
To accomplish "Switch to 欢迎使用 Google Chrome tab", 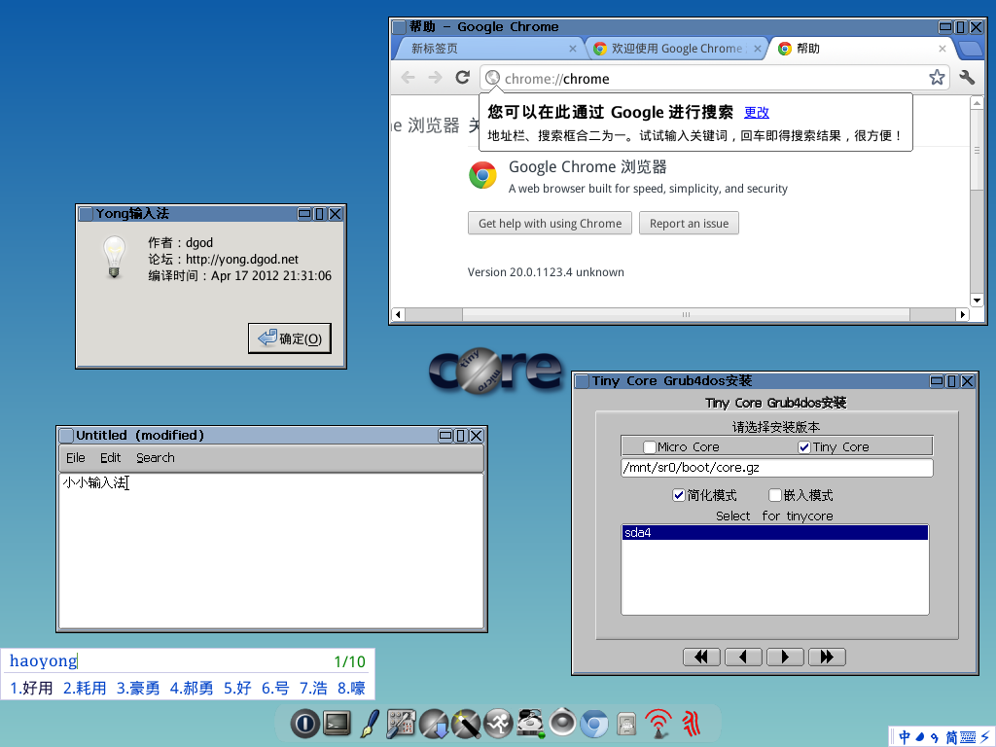I will [x=677, y=49].
